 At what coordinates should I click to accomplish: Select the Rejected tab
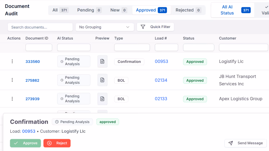188,10
